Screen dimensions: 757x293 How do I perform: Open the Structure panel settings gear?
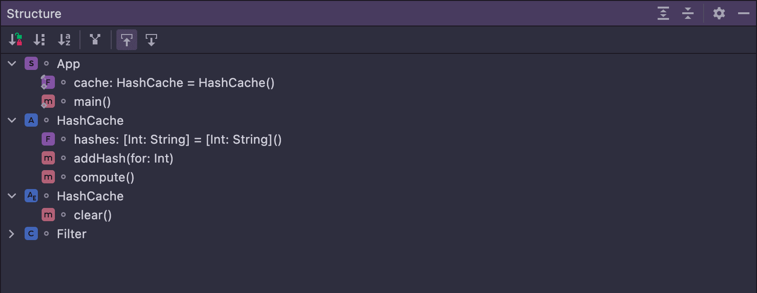click(719, 13)
